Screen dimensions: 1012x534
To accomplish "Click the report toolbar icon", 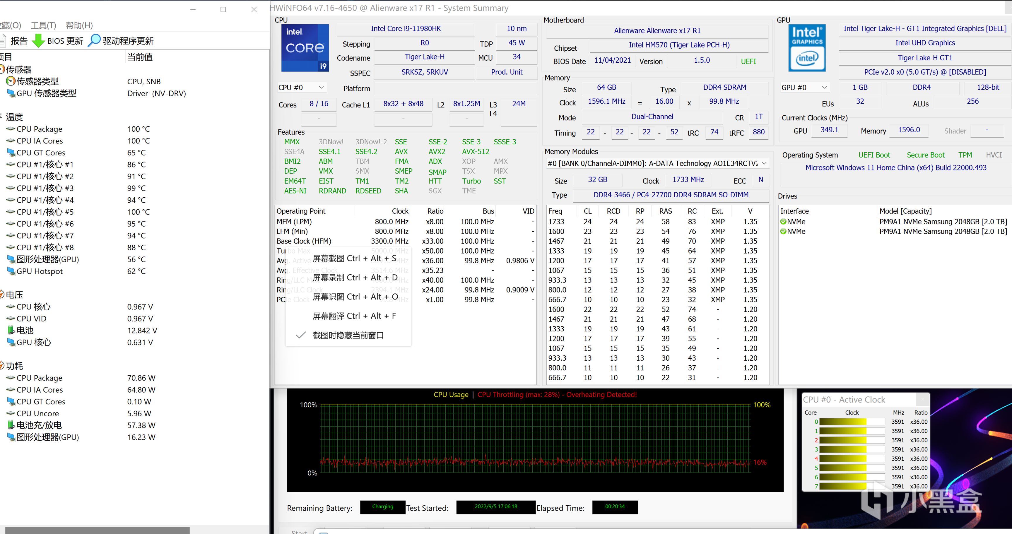I will click(x=3, y=41).
